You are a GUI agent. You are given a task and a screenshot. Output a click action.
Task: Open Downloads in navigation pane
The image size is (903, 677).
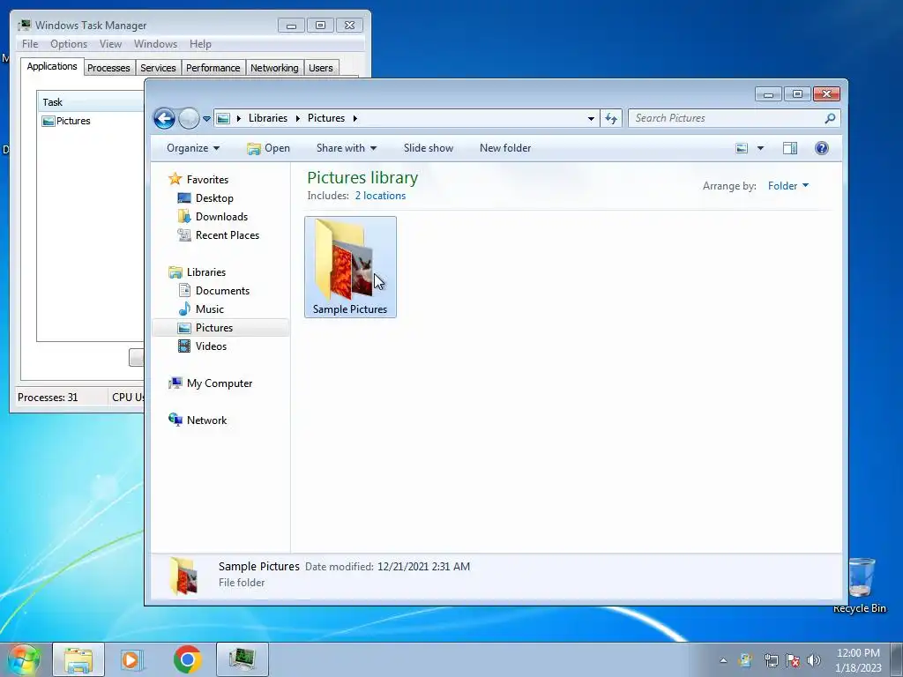[213, 217]
